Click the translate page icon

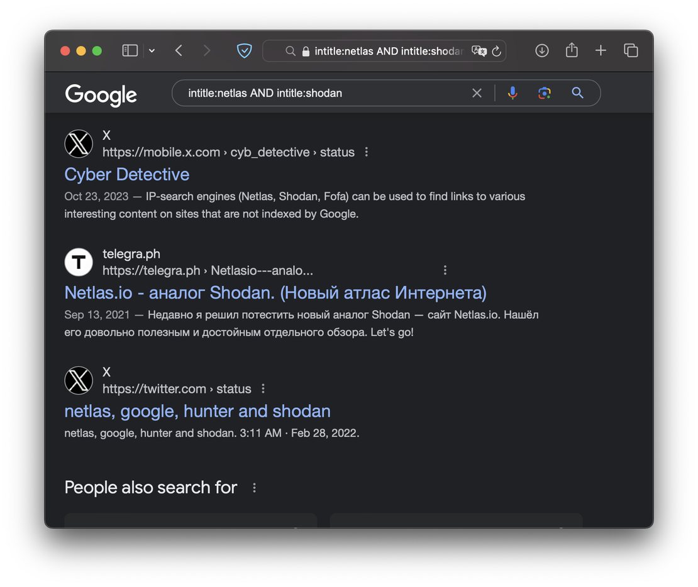click(479, 51)
